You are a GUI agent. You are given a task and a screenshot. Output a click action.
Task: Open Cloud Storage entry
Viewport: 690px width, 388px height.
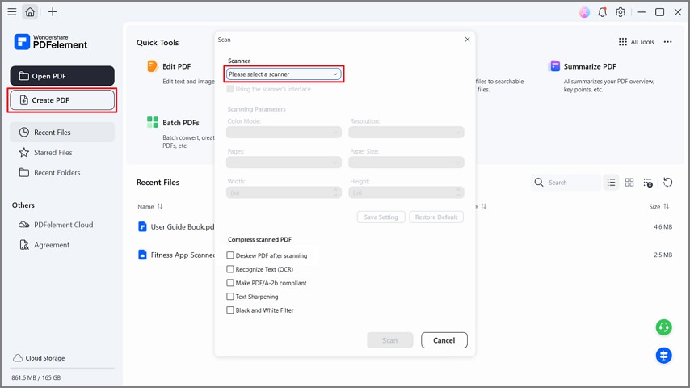[39, 358]
